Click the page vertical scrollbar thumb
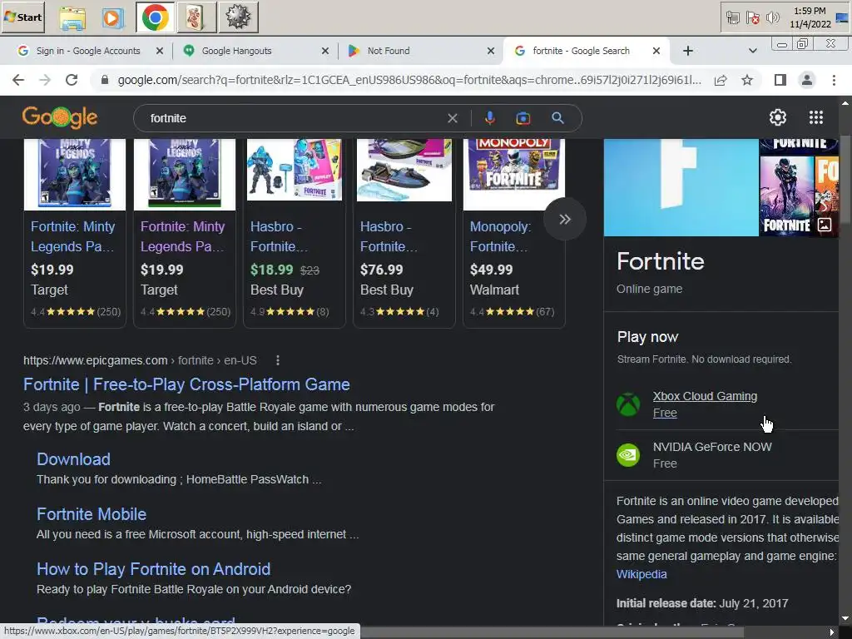 coord(845,178)
